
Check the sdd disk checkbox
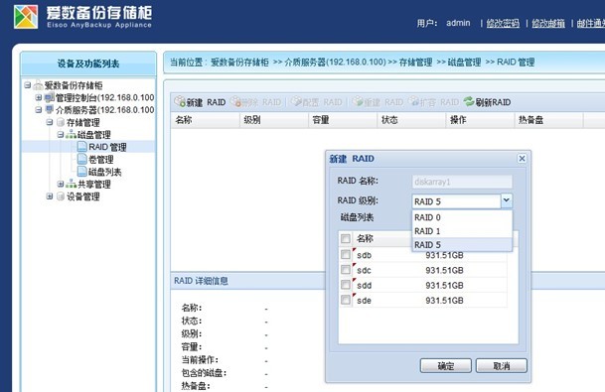pos(346,285)
